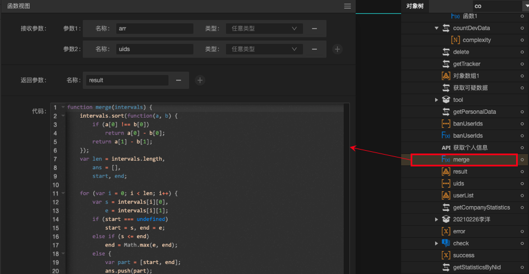529x274 pixels.
Task: Add a new receive parameter
Action: [337, 49]
